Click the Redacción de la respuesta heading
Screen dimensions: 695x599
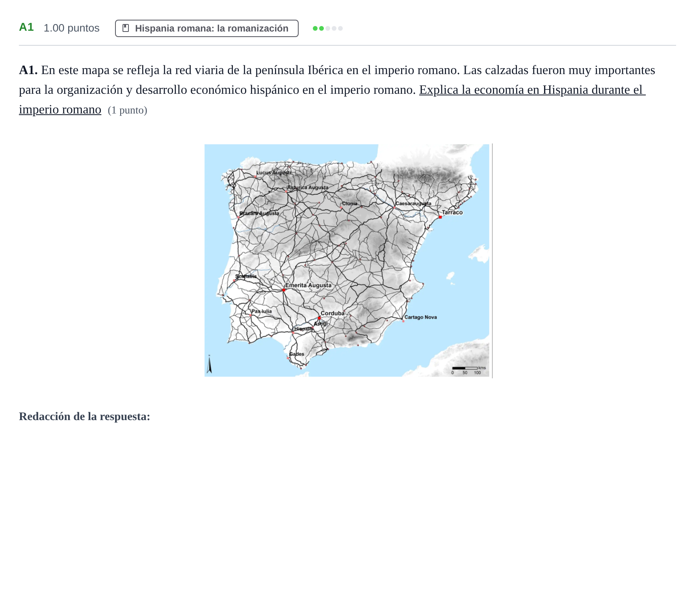tap(84, 416)
